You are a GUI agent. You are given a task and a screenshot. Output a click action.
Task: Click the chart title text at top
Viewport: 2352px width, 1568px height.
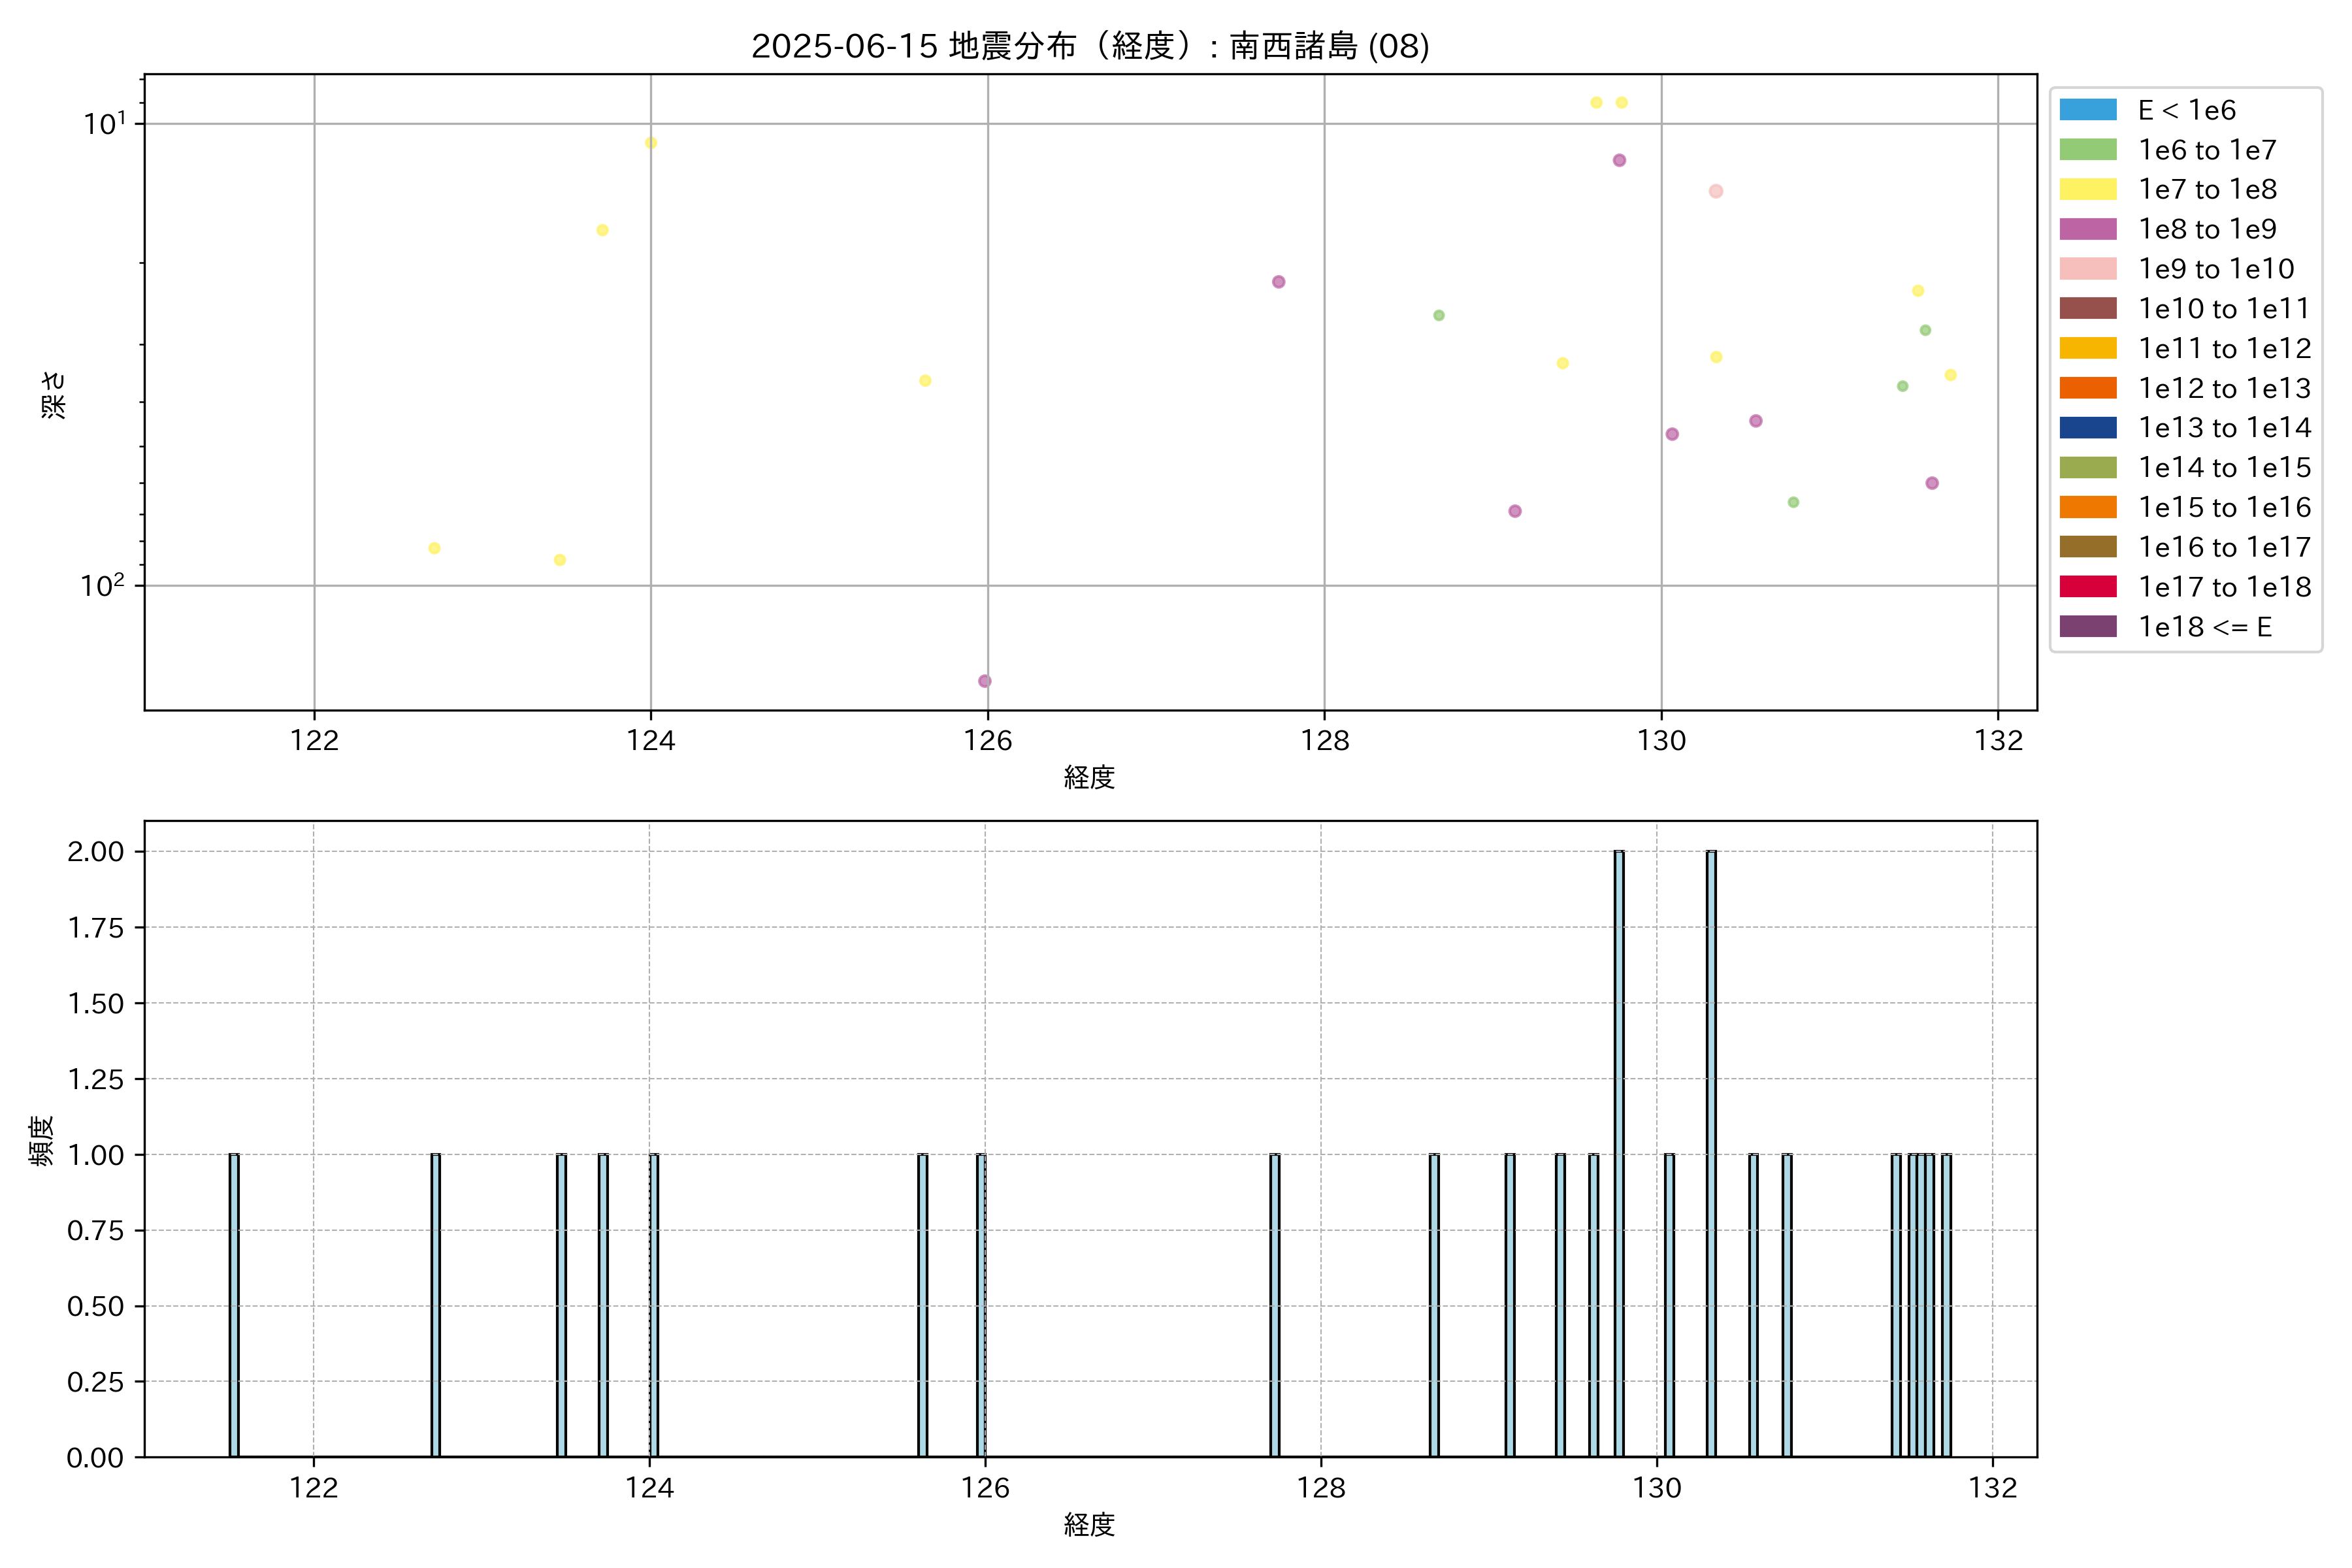(1090, 46)
